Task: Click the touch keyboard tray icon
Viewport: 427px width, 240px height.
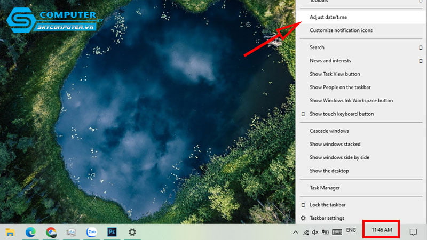Action: click(337, 232)
